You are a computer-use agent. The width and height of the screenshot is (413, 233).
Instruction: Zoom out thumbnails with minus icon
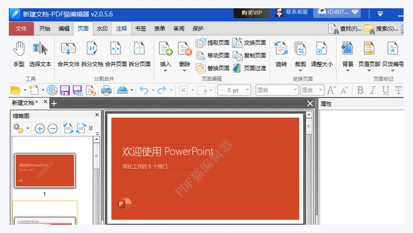click(x=53, y=129)
